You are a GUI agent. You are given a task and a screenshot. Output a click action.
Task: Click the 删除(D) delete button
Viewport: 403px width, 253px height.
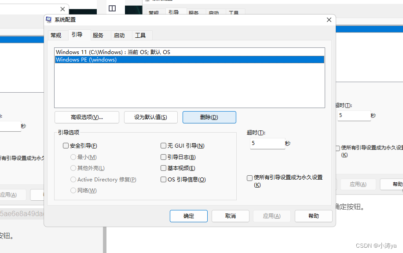click(209, 117)
